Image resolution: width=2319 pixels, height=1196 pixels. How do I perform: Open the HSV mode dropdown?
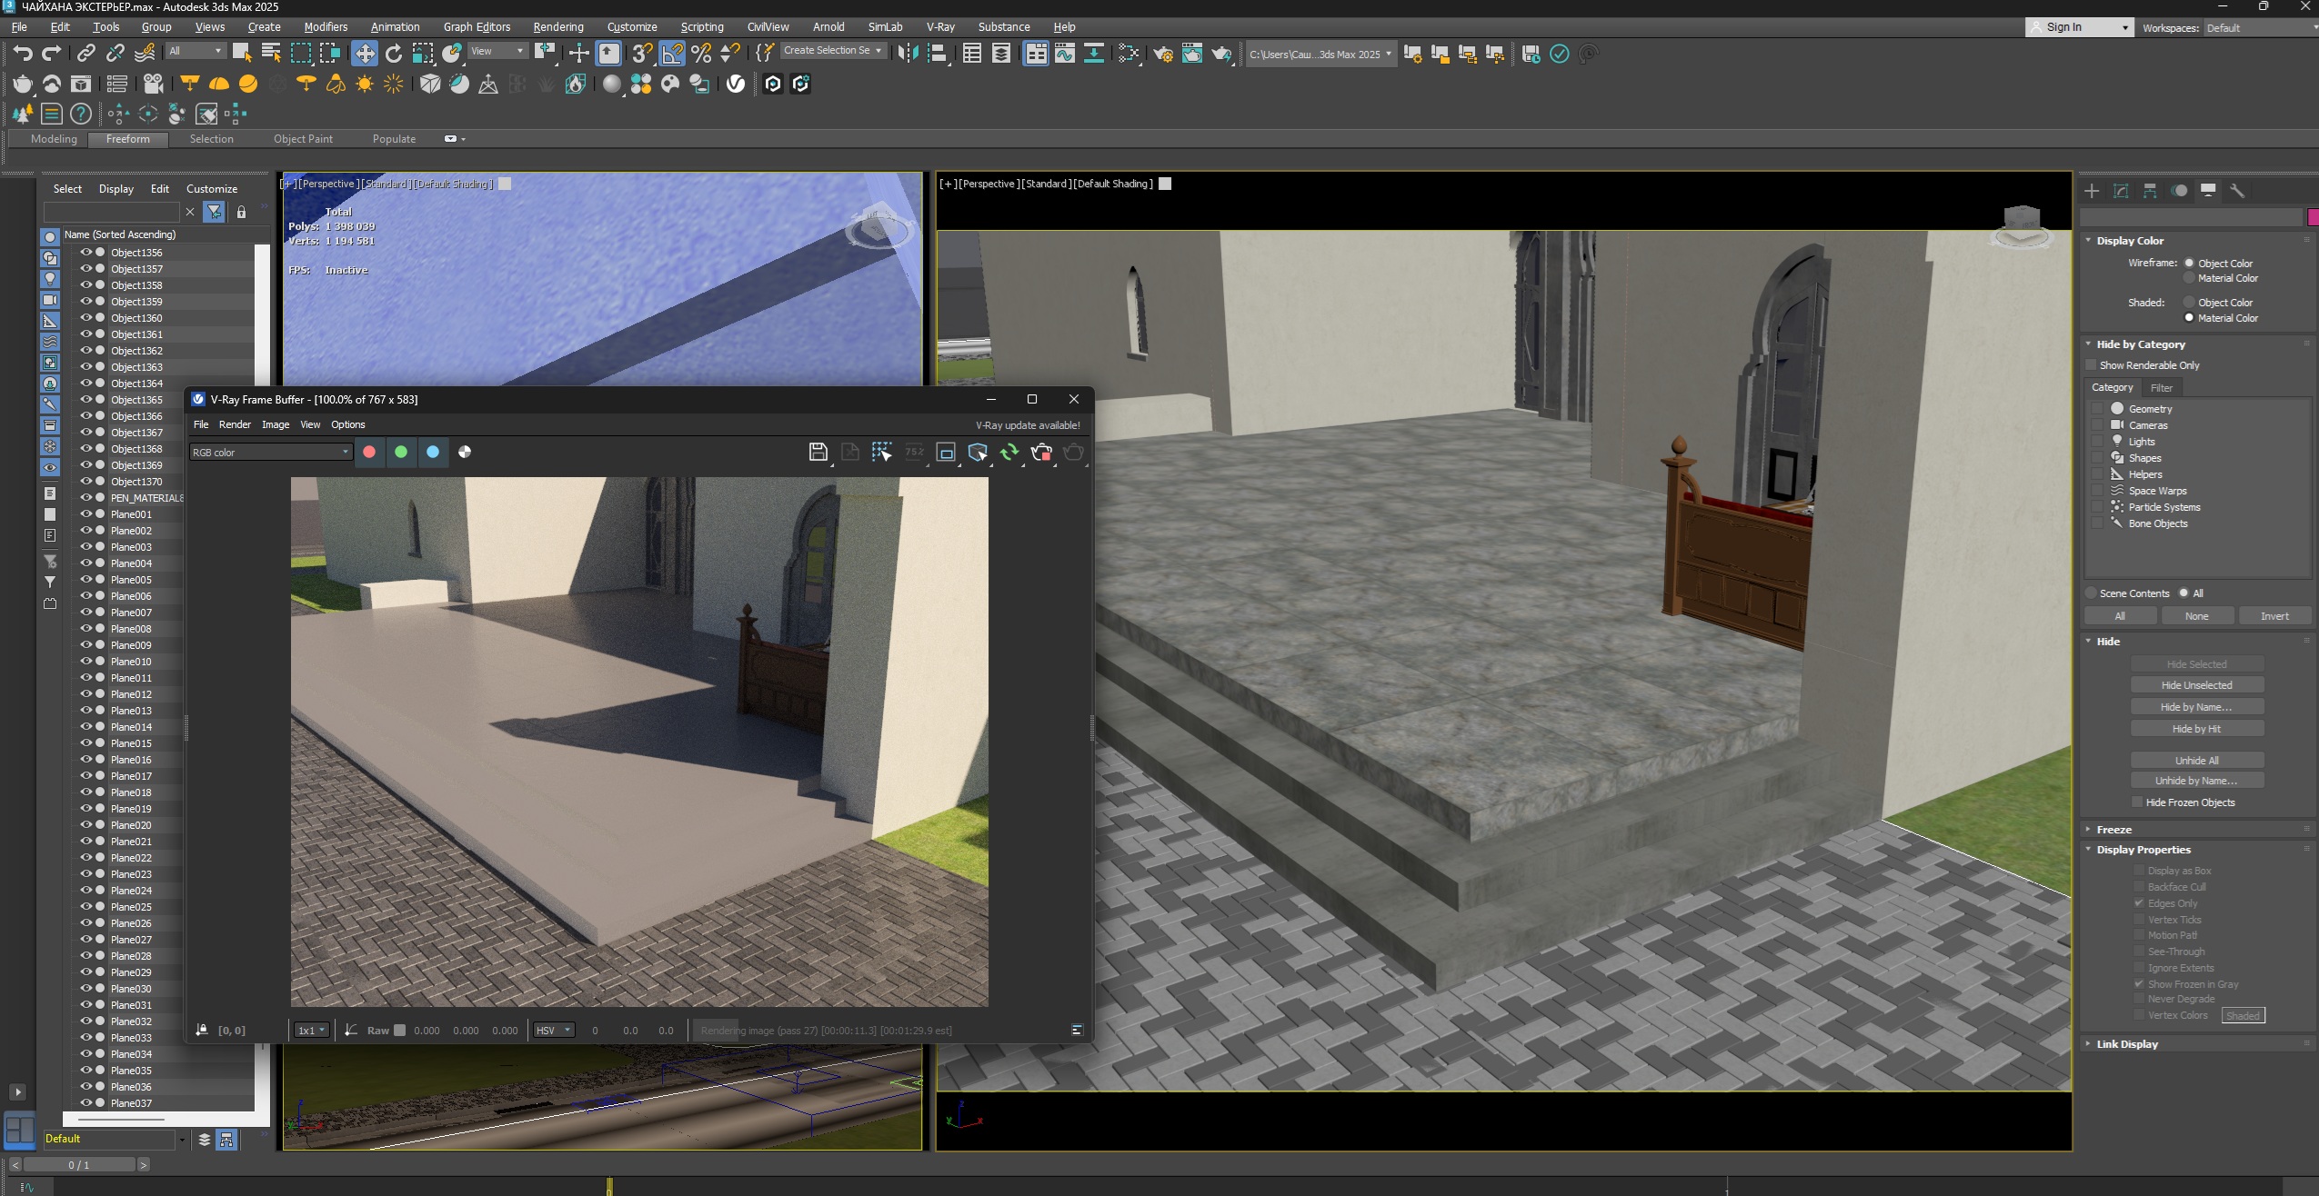554,1031
